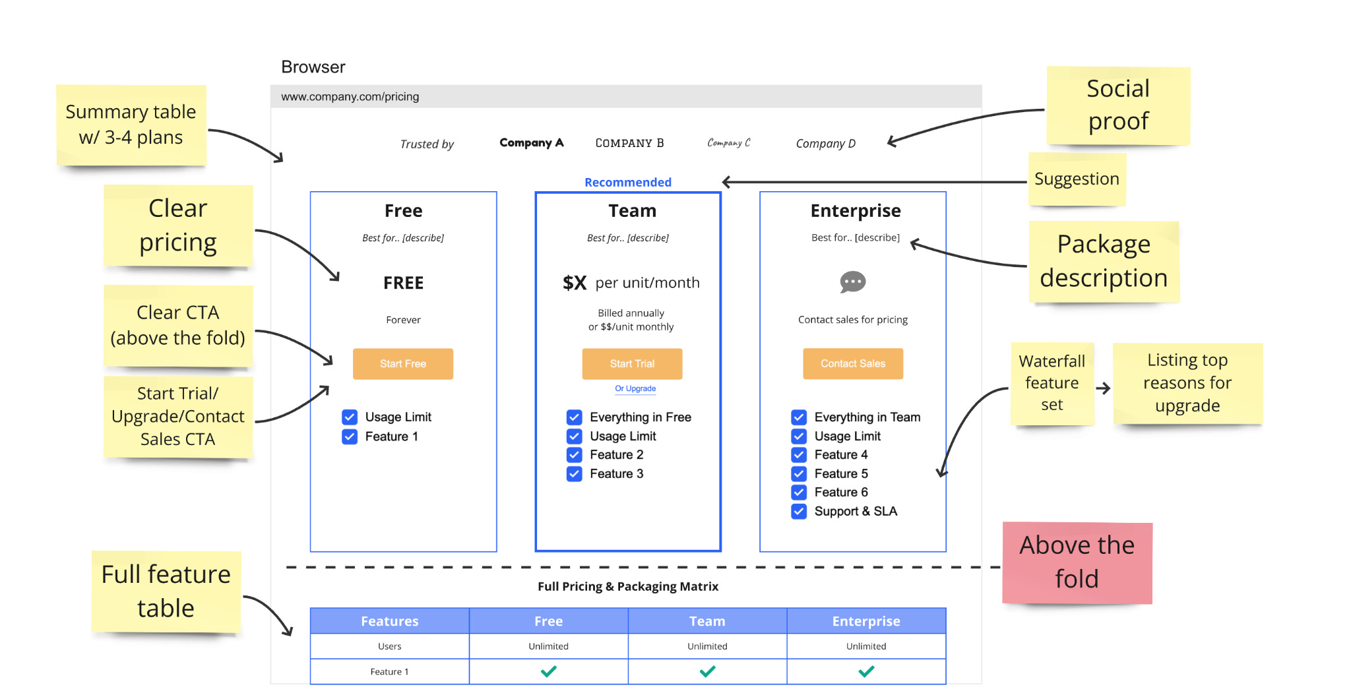Click Unlimited cell under Enterprise column
The height and width of the screenshot is (693, 1351).
coord(866,646)
